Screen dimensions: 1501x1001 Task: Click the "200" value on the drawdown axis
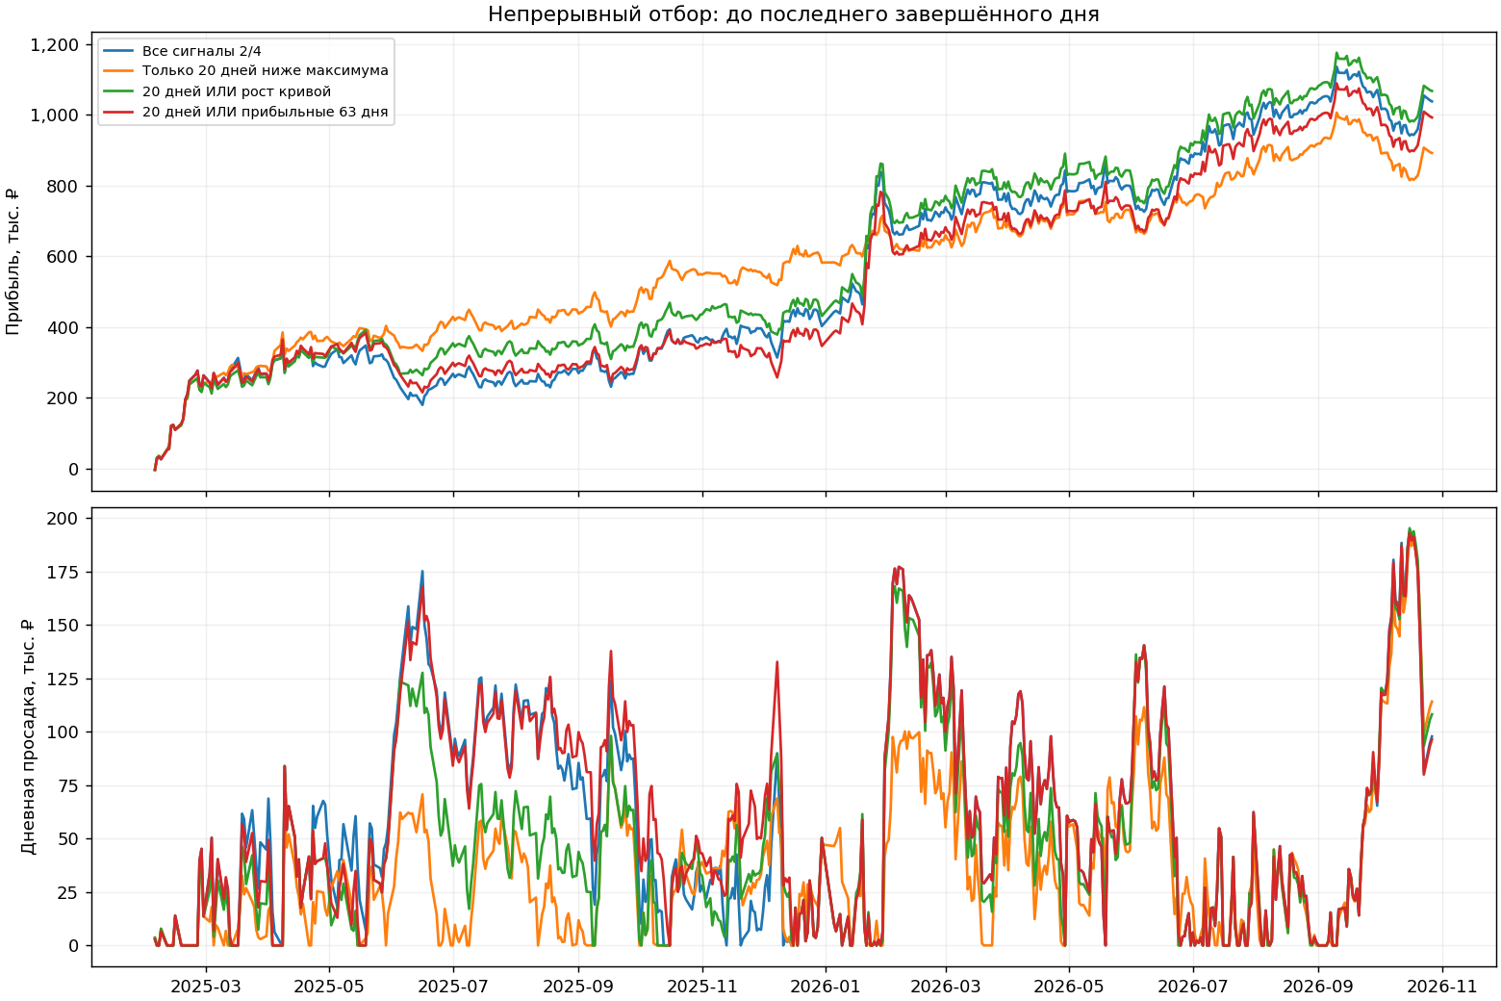click(64, 519)
